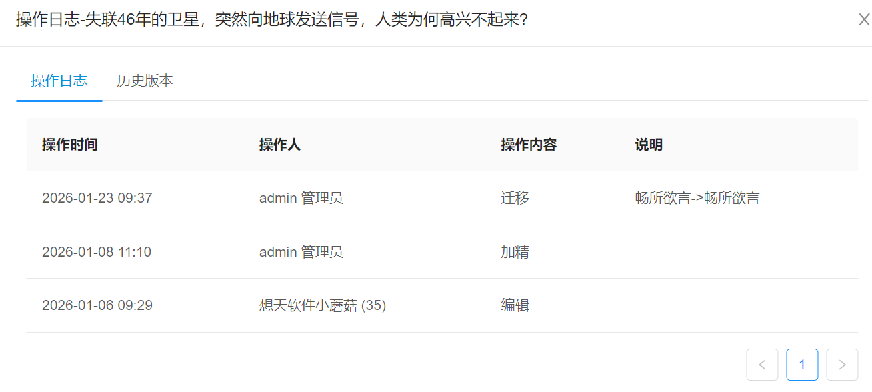Screen dimensions: 872x392
Task: Click the 迁移 operation cell
Action: [x=515, y=198]
